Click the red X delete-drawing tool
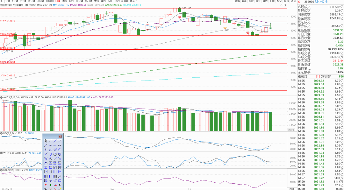 pyautogui.click(x=55, y=189)
